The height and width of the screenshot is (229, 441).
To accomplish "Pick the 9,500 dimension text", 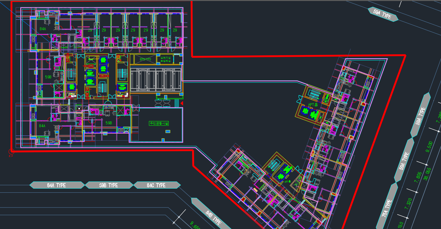I will (x=429, y=147).
